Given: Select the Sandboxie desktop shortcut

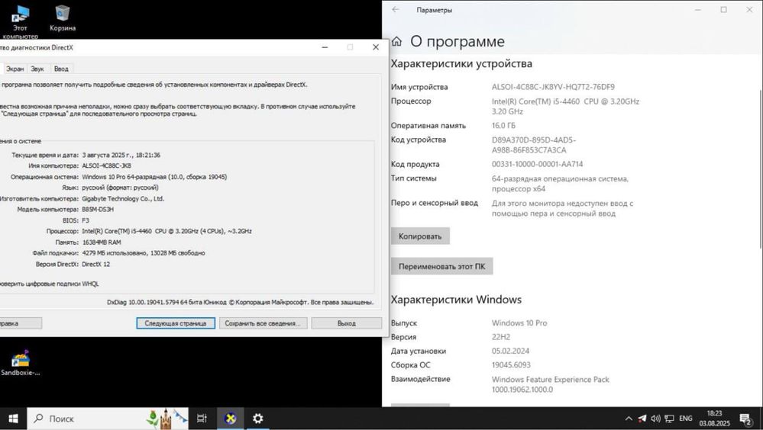Looking at the screenshot, I should 21,364.
